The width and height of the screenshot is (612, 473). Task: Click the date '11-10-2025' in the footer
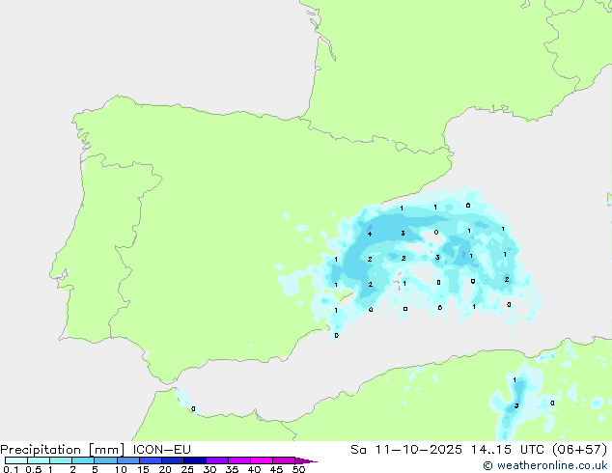pos(418,450)
